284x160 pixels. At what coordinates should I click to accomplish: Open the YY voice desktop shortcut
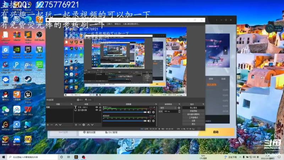click(28, 141)
